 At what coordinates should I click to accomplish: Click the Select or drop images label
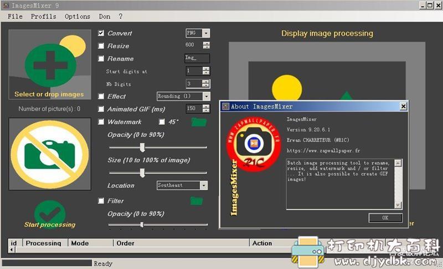[x=49, y=94]
